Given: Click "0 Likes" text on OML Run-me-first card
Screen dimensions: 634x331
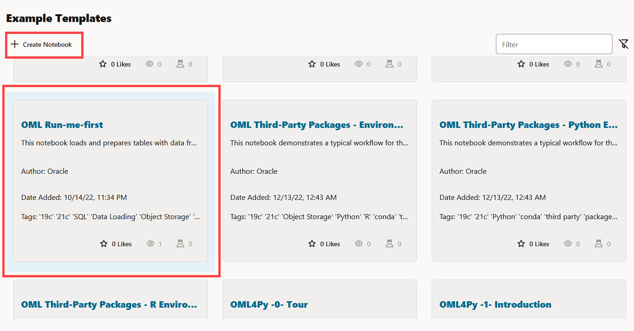Looking at the screenshot, I should pos(122,244).
